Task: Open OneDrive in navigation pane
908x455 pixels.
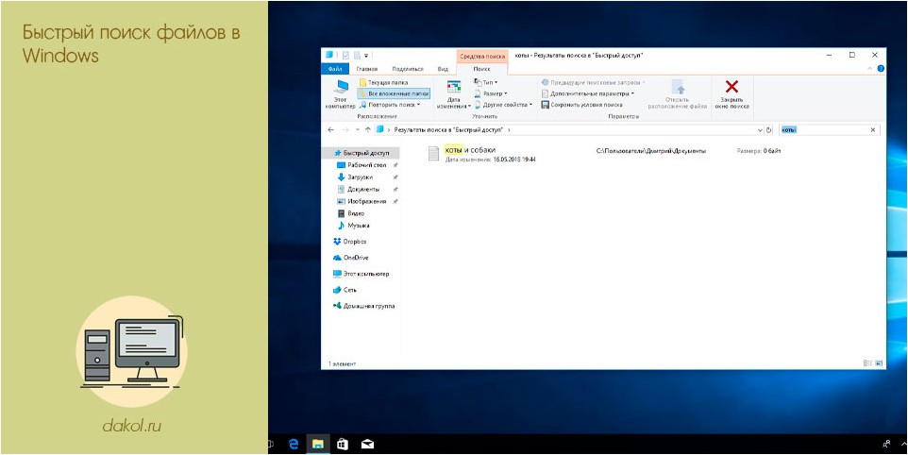Action: point(355,258)
